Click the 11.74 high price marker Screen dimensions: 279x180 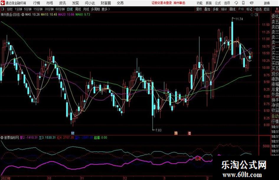[x=239, y=19]
